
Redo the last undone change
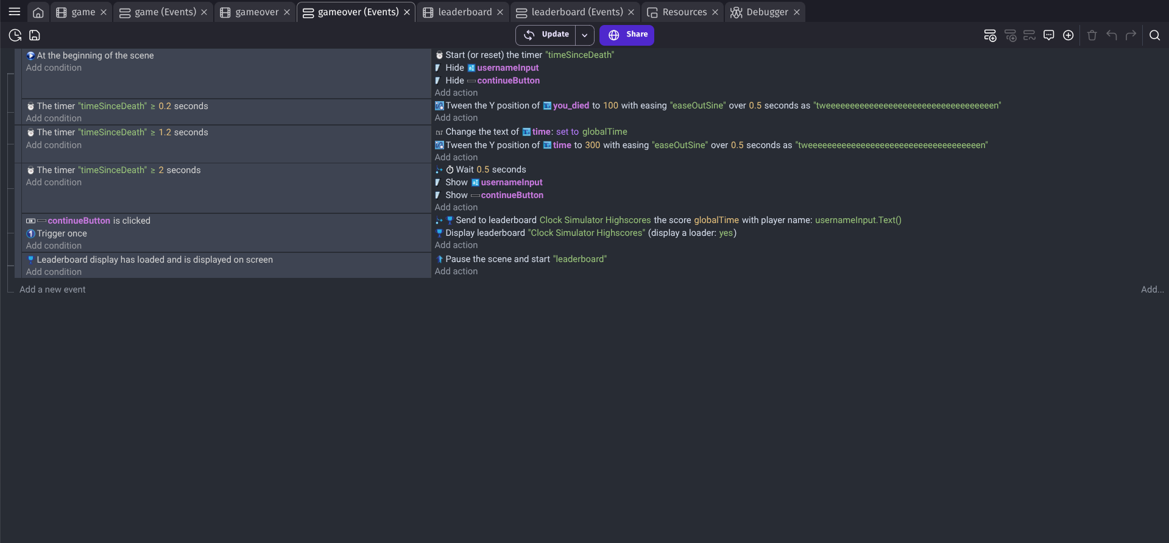pyautogui.click(x=1131, y=35)
